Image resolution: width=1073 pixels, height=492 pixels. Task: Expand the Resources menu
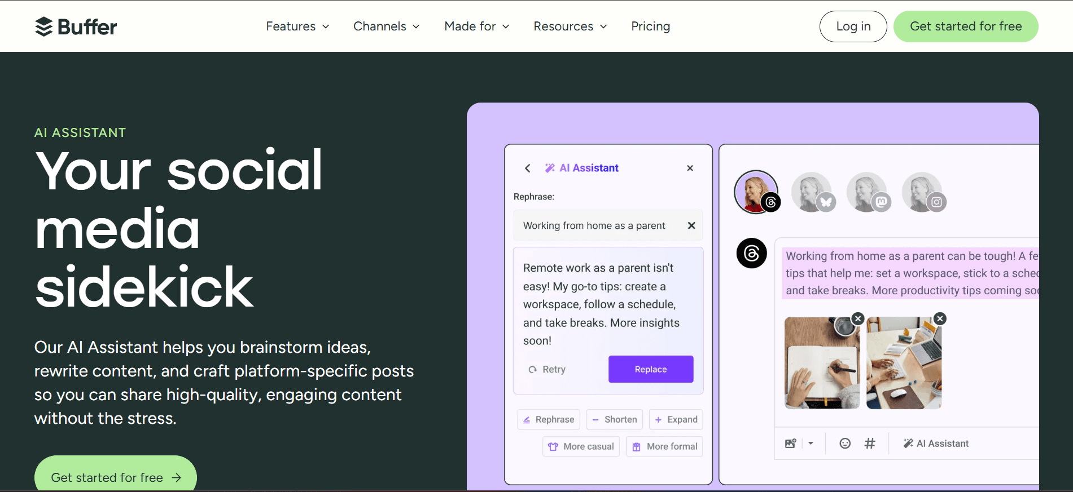coord(570,26)
